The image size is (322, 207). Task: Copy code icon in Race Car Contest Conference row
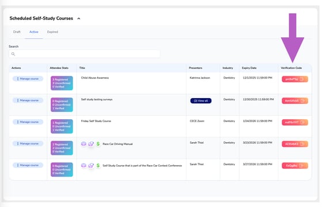point(302,166)
